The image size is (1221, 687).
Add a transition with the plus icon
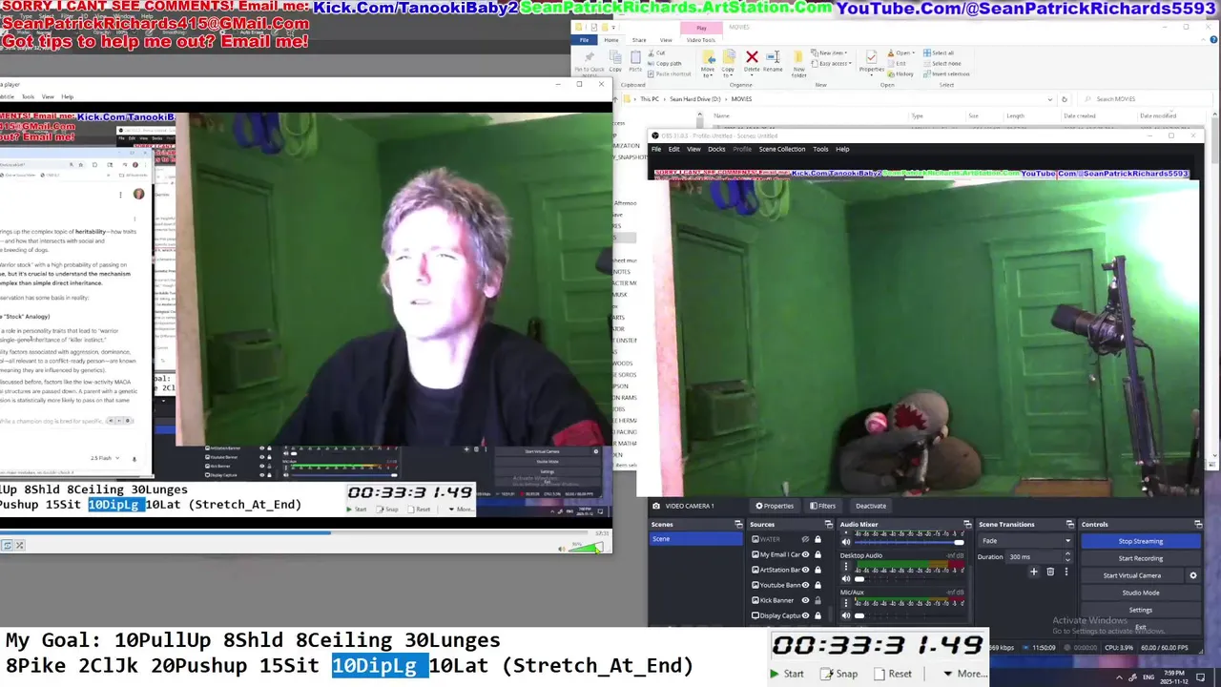coord(1034,572)
